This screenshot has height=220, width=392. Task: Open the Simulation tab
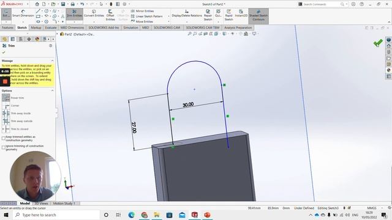[x=130, y=28]
